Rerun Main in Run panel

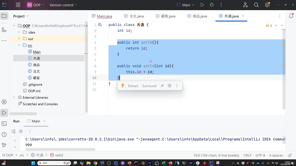click(x=14, y=131)
